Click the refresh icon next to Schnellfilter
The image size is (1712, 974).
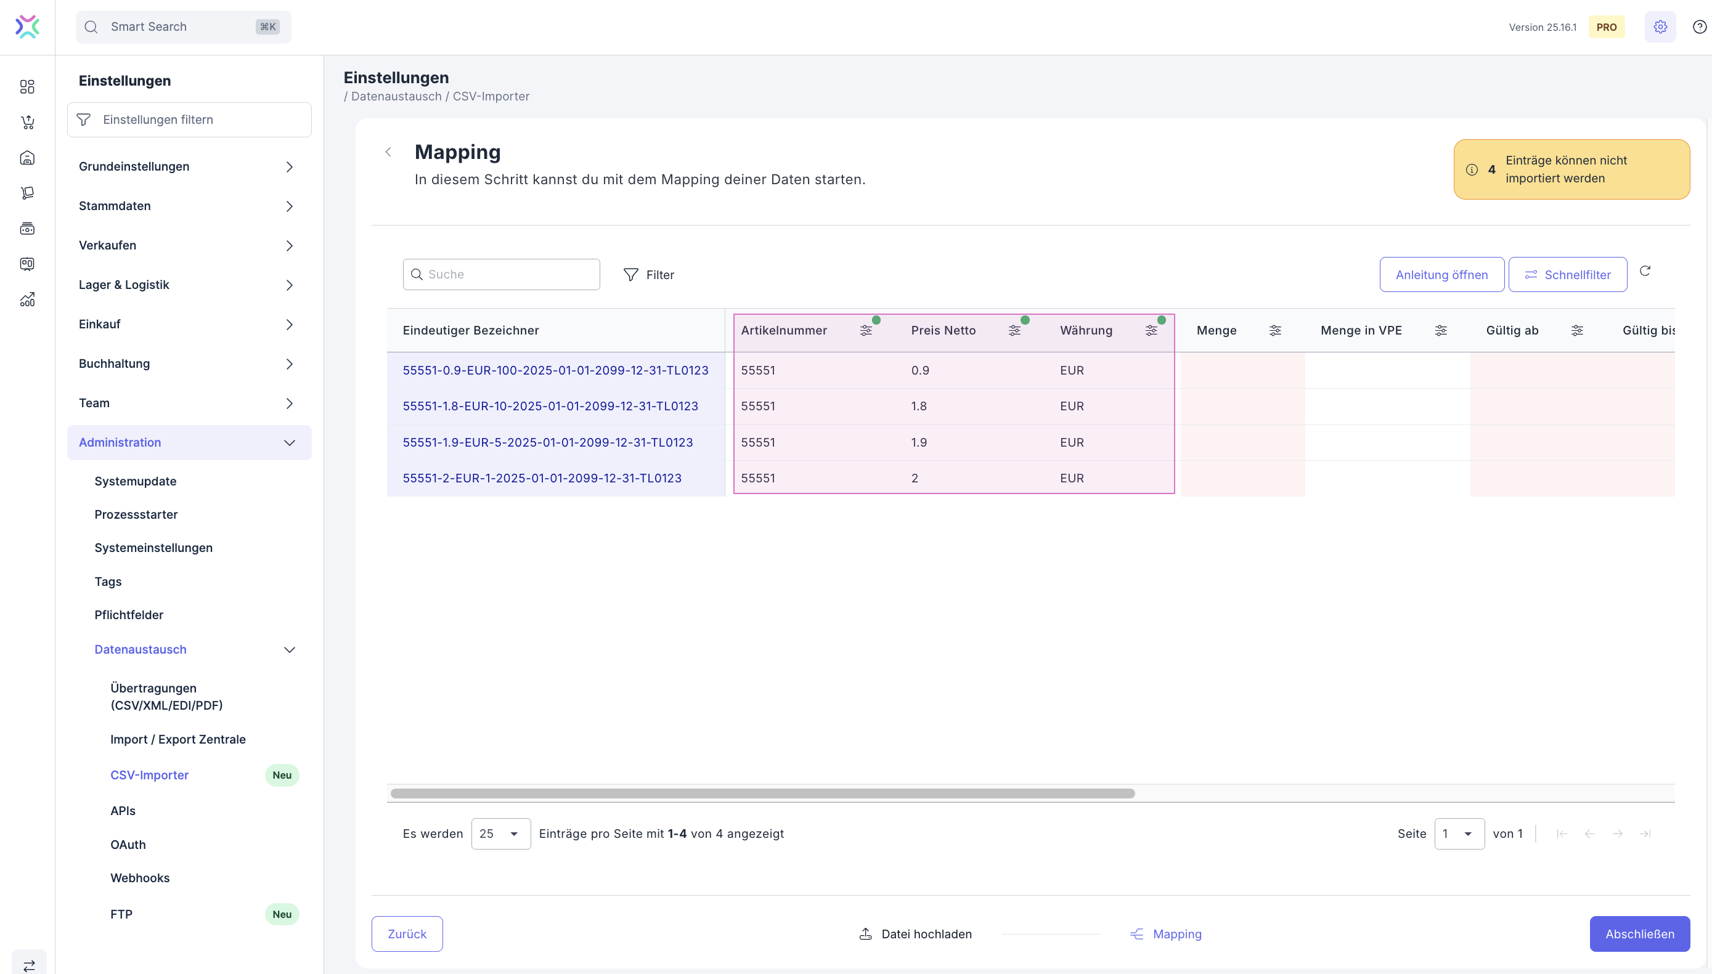pyautogui.click(x=1644, y=271)
